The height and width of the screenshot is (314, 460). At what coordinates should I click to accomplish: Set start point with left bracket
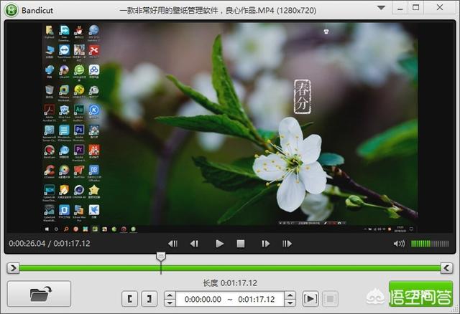[129, 299]
